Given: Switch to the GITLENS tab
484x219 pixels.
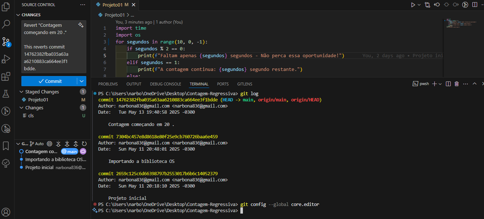Looking at the screenshot, I should click(245, 84).
